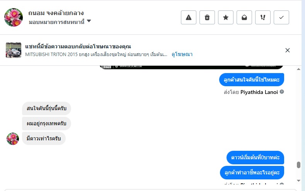Screen dimensions: 305x191
Task: Mark conversation done with checkmark
Action: pyautogui.click(x=281, y=17)
